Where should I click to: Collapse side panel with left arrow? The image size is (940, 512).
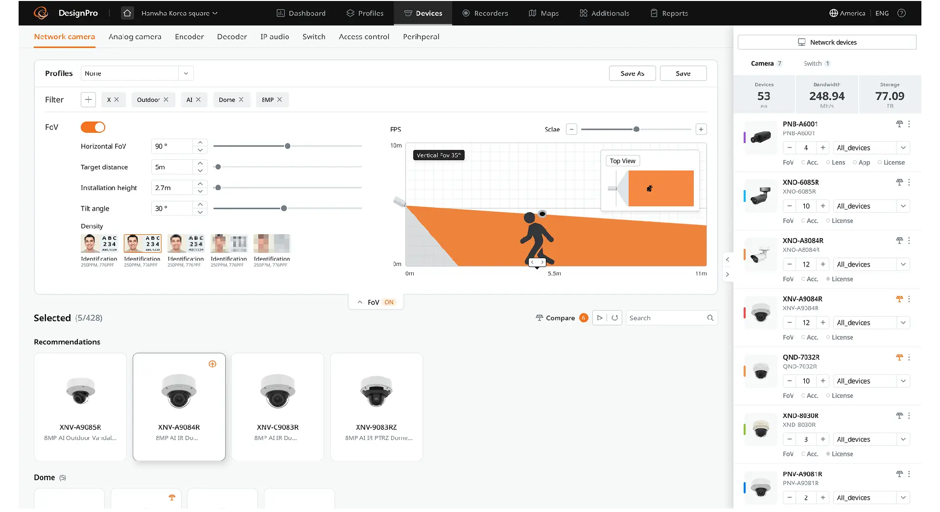728,260
